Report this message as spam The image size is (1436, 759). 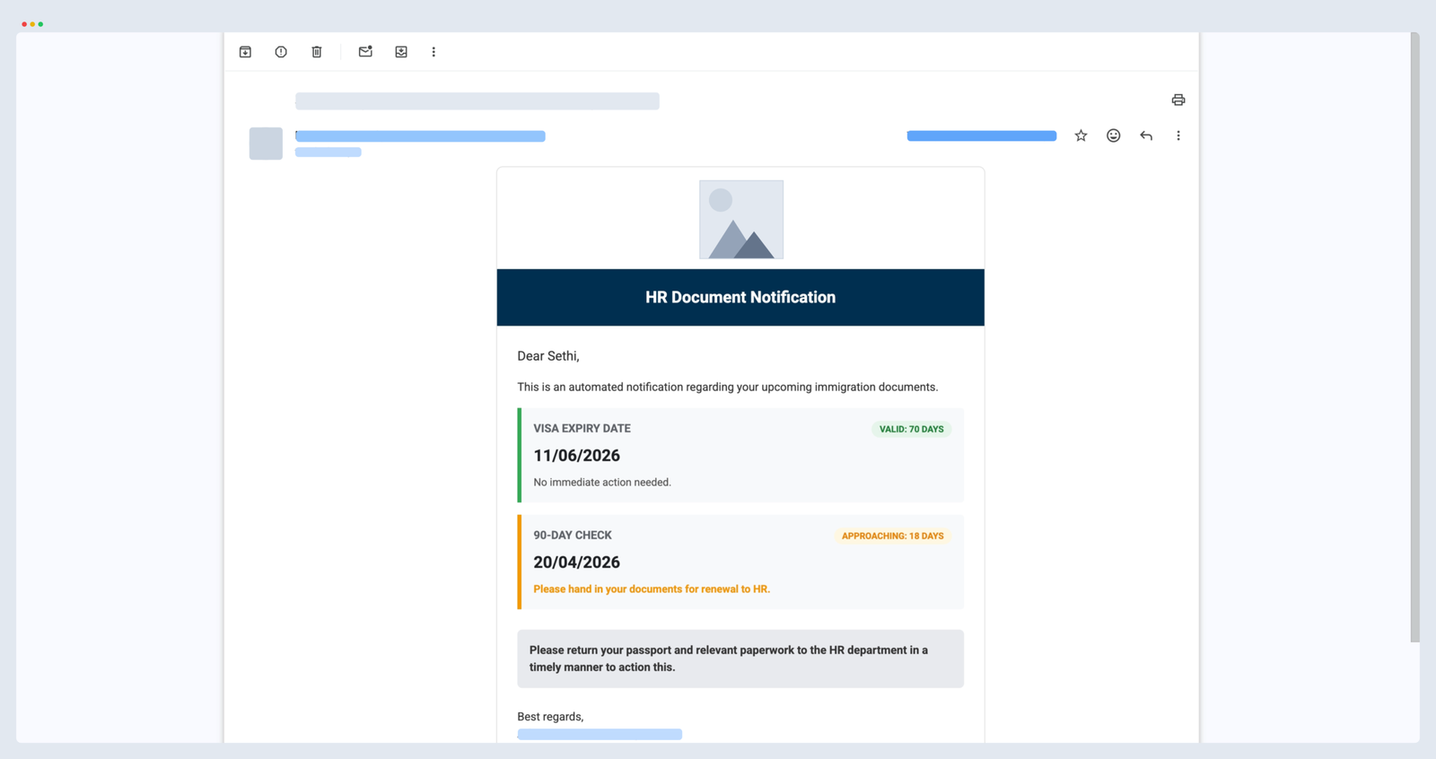pyautogui.click(x=281, y=52)
